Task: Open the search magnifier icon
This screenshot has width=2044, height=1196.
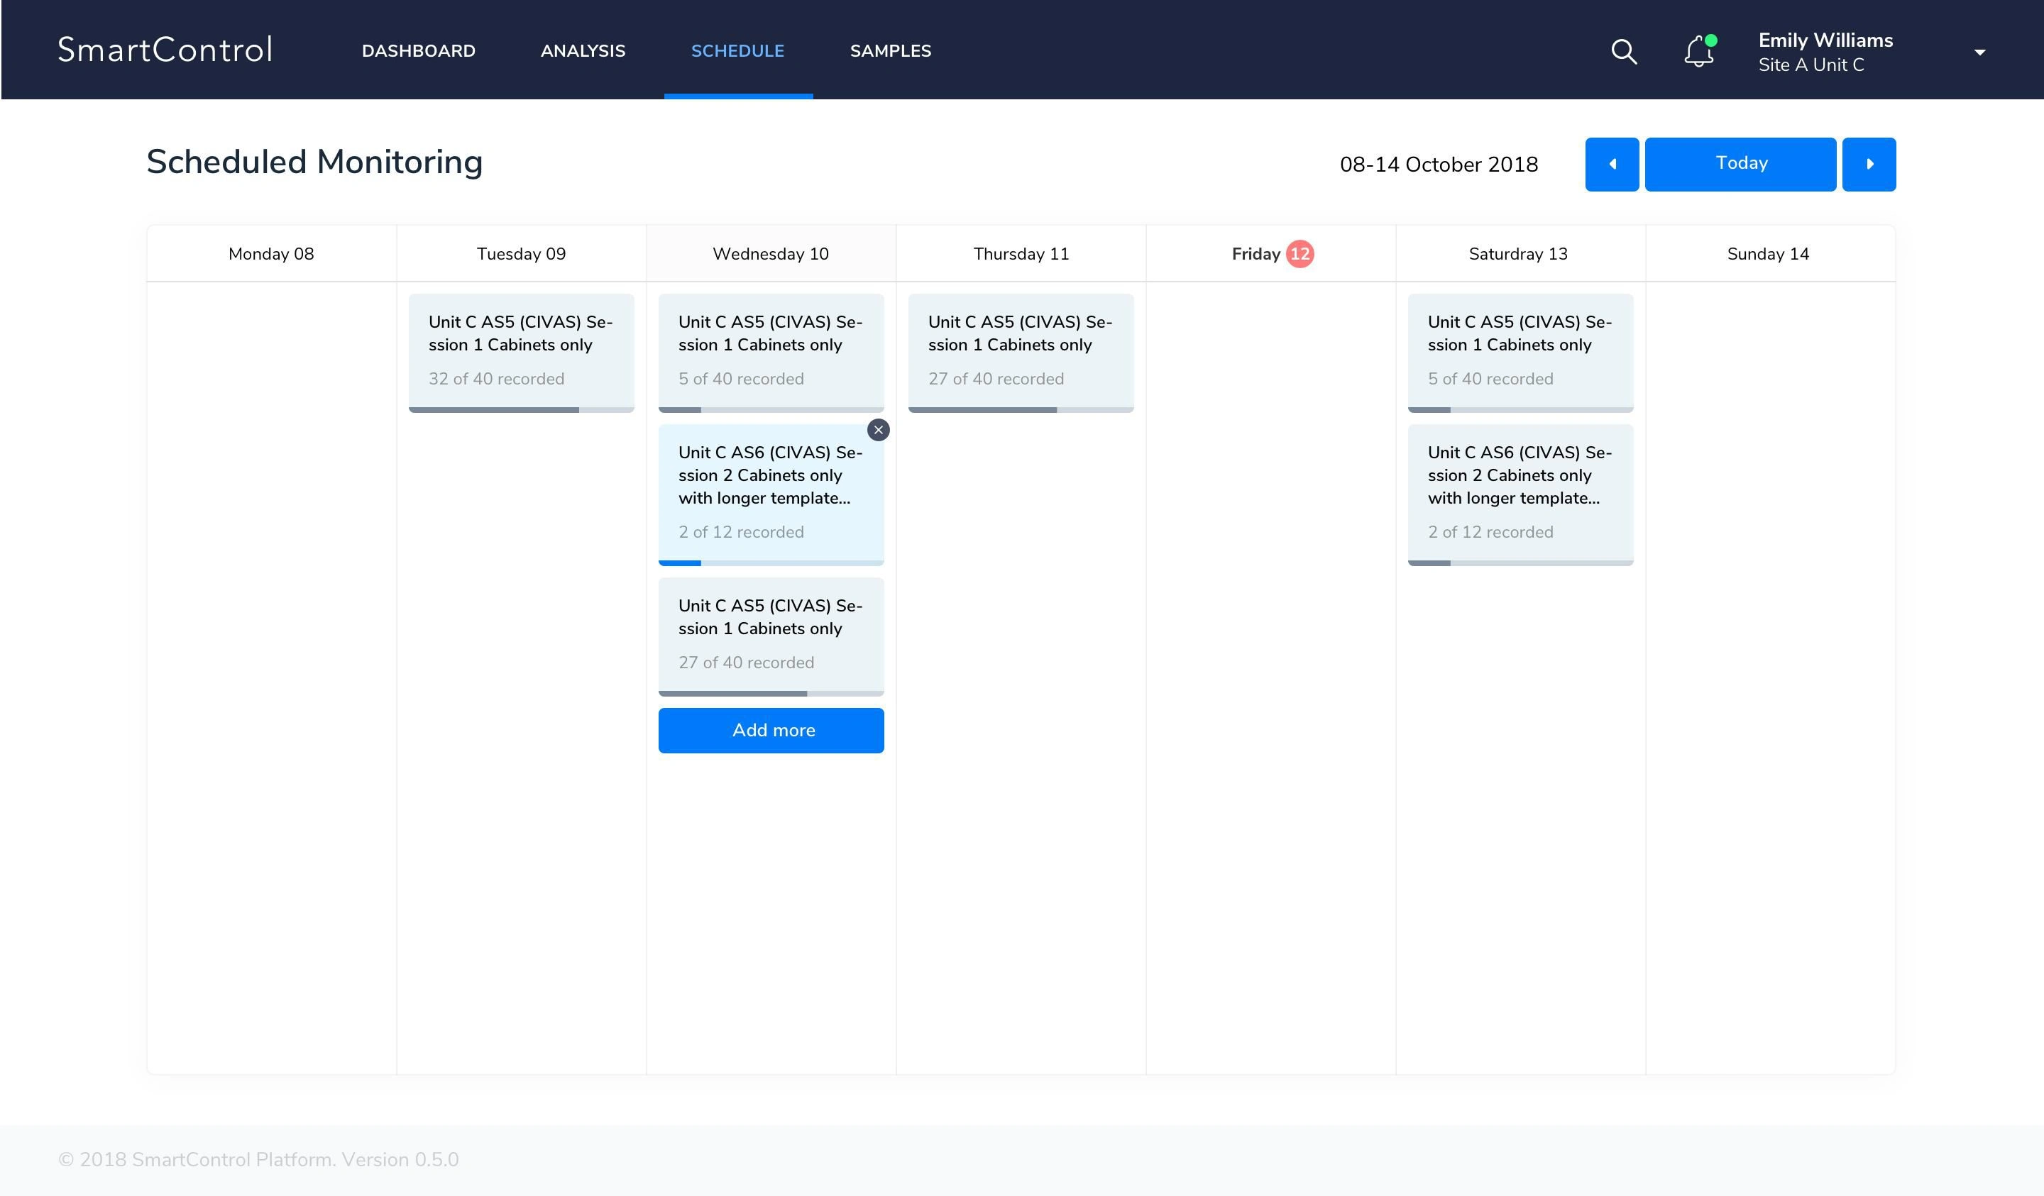Action: [1623, 52]
